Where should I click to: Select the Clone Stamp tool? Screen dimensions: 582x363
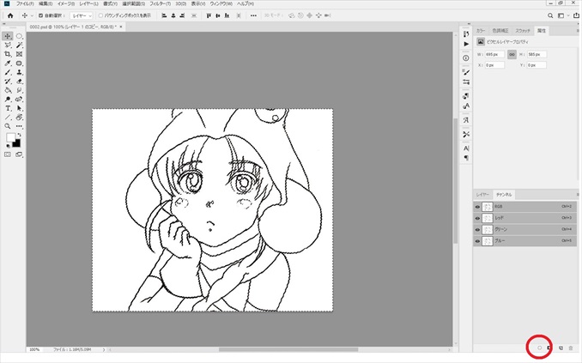(19, 72)
